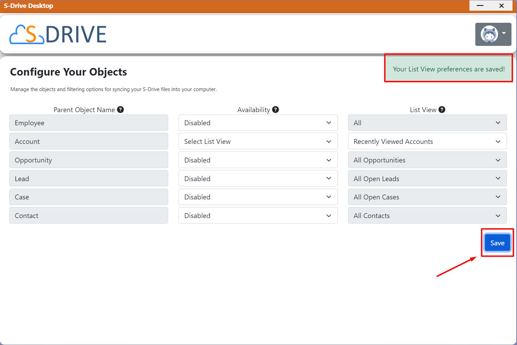
Task: Expand Case availability dropdown
Action: tap(258, 197)
